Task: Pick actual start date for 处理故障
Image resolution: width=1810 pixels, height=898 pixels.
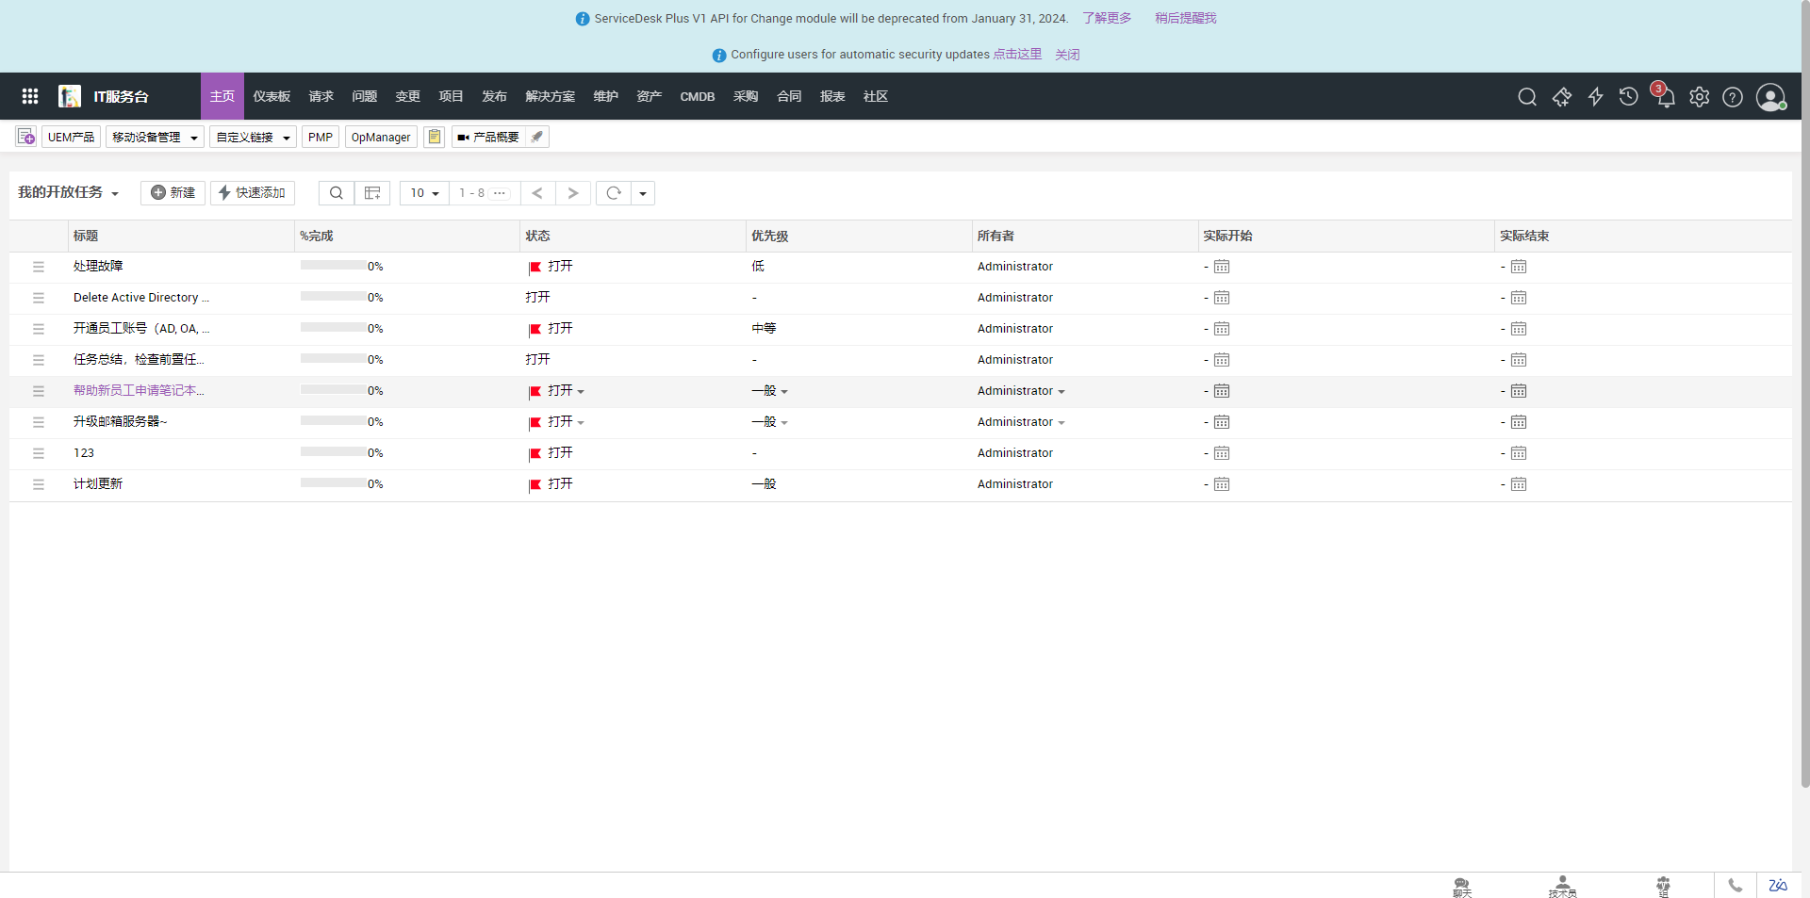Action: (x=1222, y=267)
